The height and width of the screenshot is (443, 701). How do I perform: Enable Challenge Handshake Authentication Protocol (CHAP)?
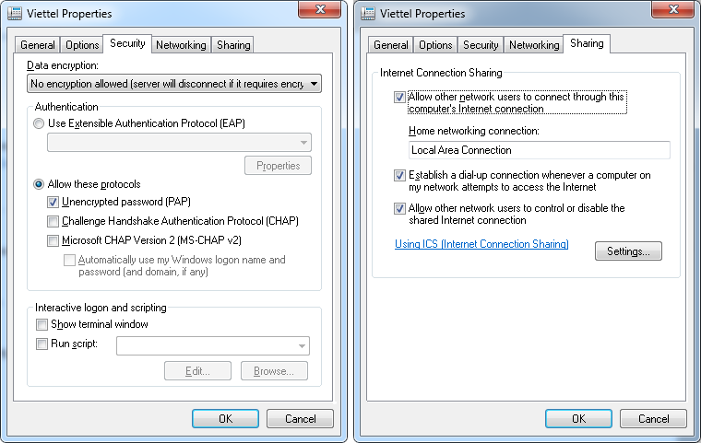tap(53, 221)
